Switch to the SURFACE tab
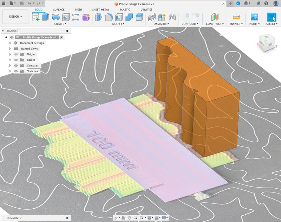Image resolution: width=281 pixels, height=222 pixels. [x=59, y=10]
